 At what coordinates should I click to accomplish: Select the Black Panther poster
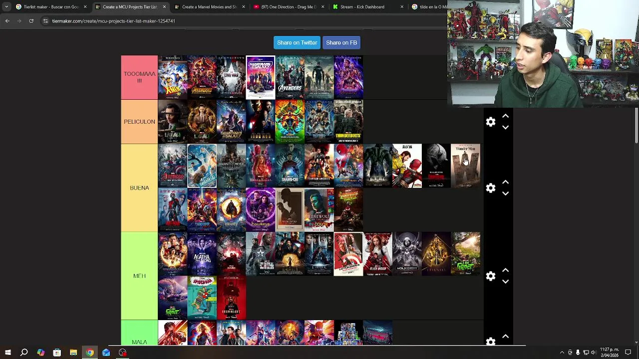(x=319, y=122)
